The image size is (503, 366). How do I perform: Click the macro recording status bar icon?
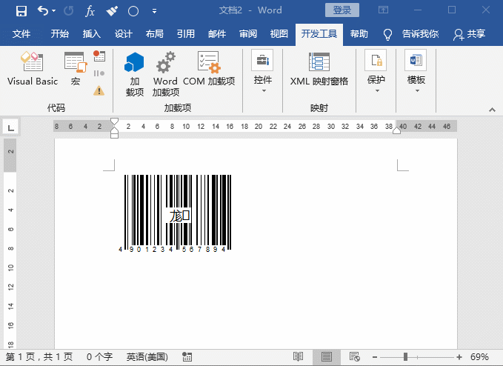(x=187, y=356)
